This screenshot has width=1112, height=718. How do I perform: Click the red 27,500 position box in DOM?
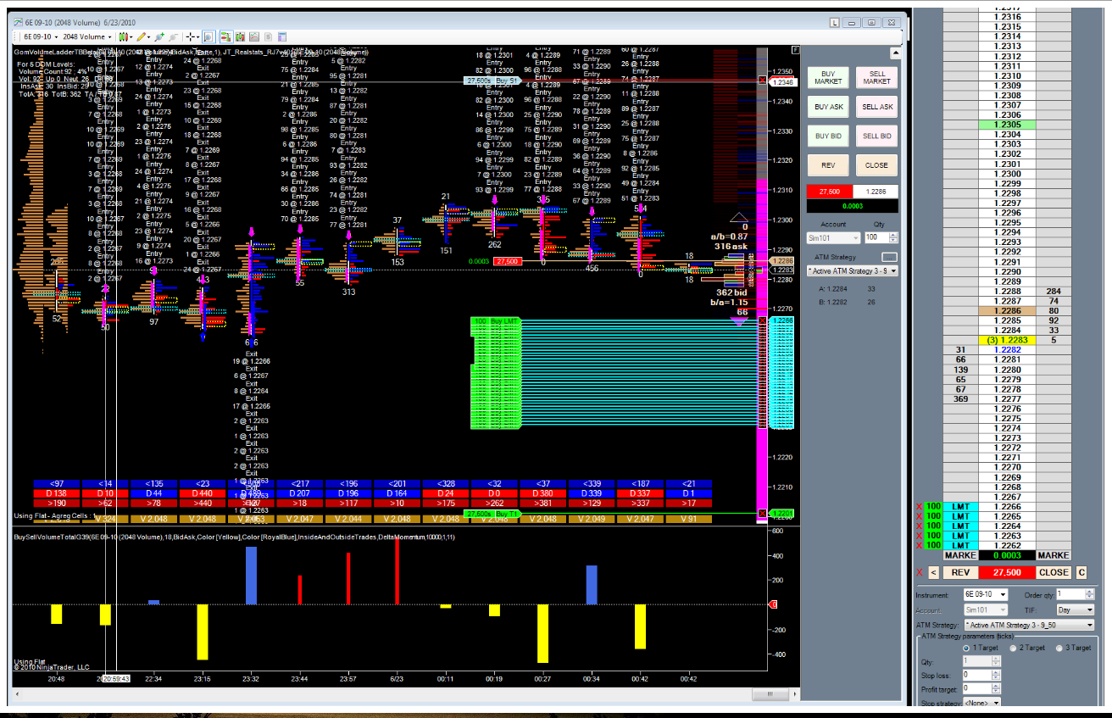1007,572
